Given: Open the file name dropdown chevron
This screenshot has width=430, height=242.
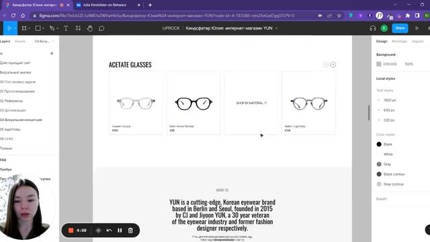Looking at the screenshot, I should tap(276, 28).
